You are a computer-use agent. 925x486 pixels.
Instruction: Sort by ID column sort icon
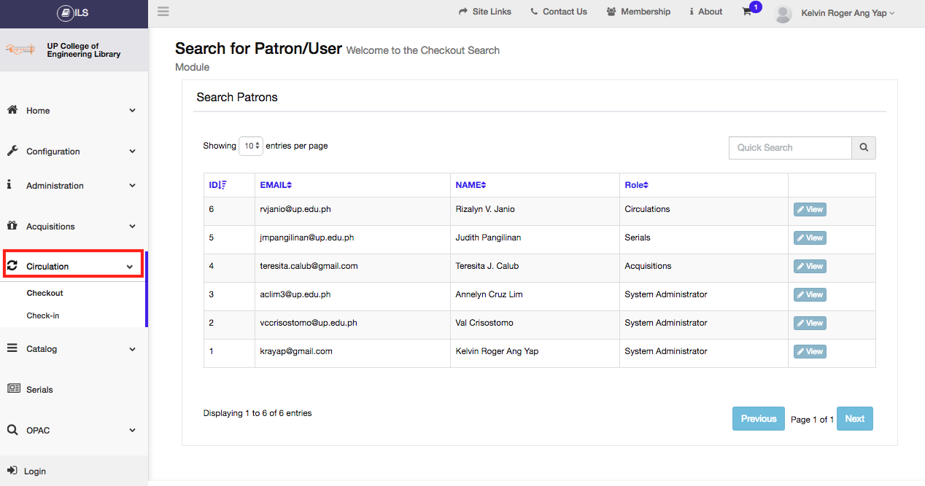pos(223,185)
